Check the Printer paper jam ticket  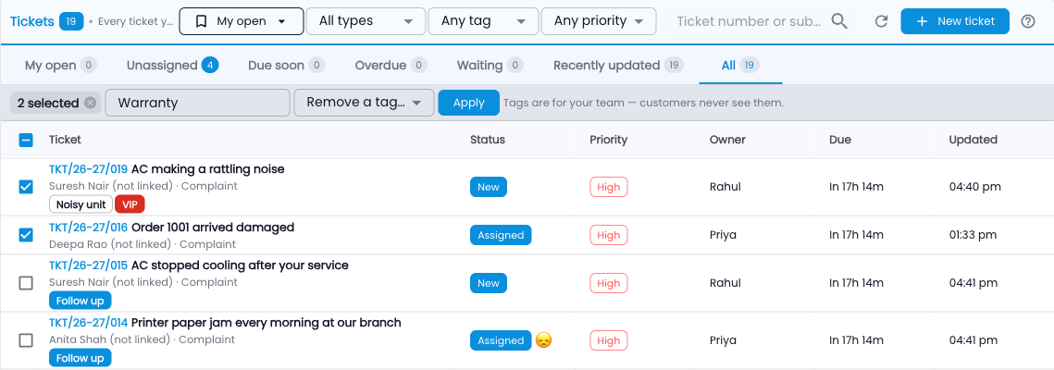(26, 340)
